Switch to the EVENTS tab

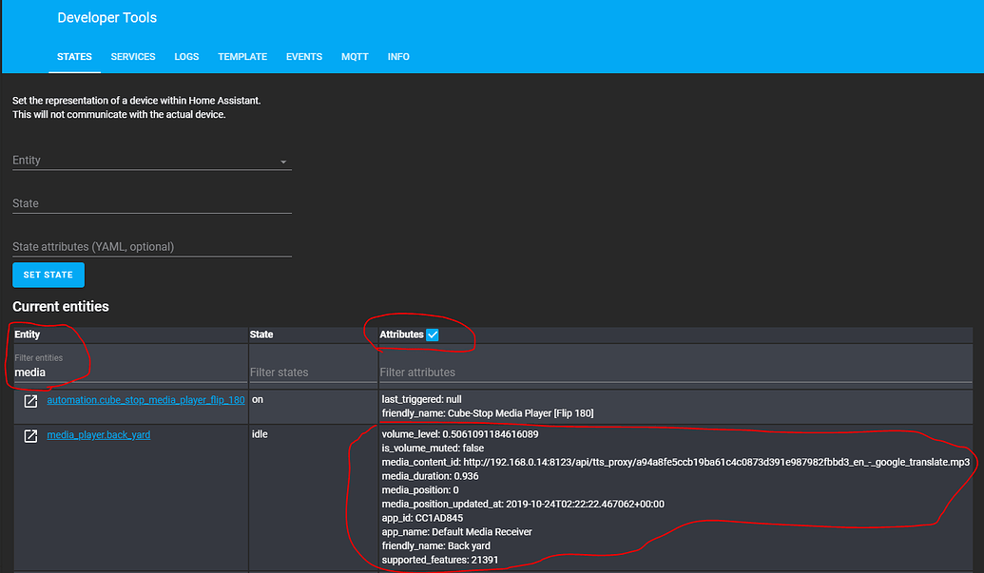[303, 57]
